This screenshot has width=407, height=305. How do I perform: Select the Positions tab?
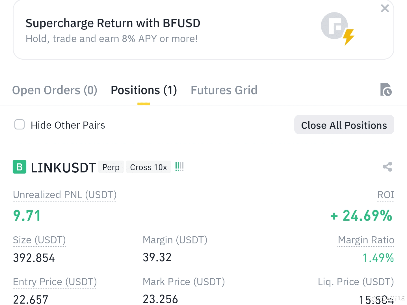coord(144,90)
